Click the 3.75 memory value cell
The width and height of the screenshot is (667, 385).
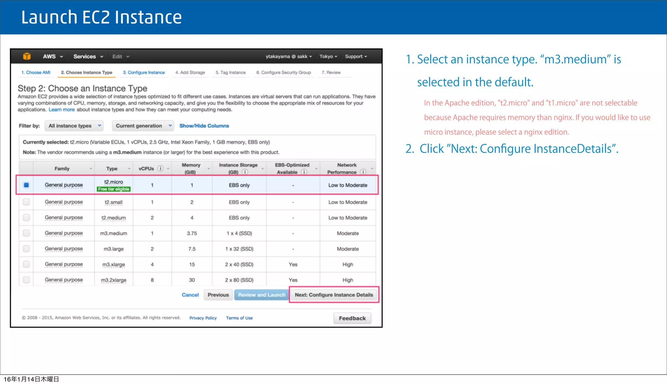coord(192,233)
